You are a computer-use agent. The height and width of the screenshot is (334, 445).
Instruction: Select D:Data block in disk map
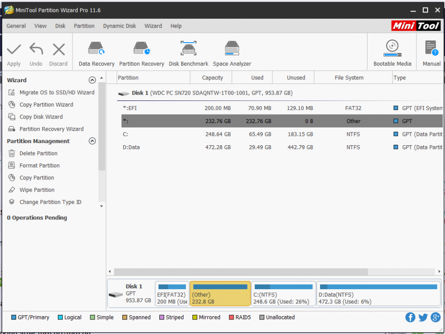[378, 294]
